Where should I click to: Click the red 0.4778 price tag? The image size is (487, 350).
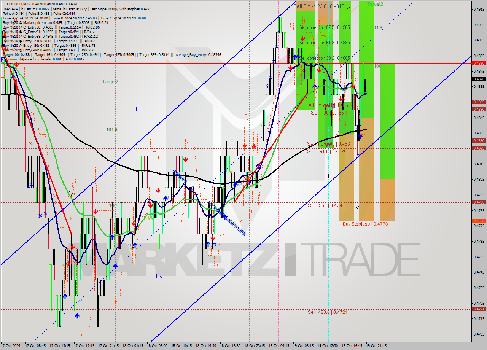coord(479,221)
